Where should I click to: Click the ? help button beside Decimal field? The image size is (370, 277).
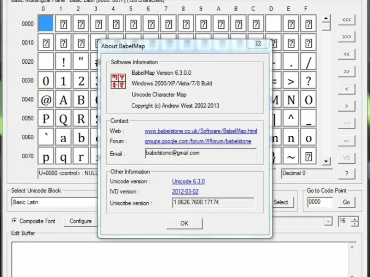[x=346, y=174]
